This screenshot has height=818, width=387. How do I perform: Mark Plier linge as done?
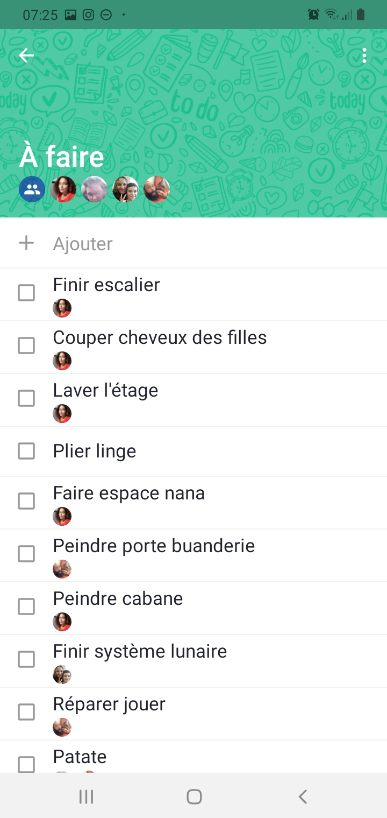(26, 451)
